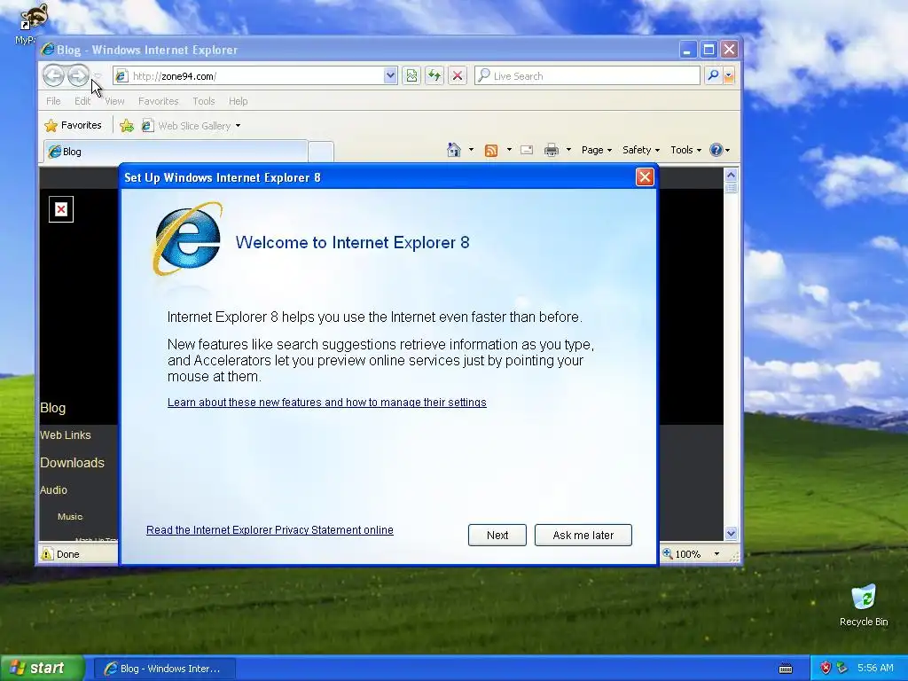Click the scrollbar down arrow

pos(731,533)
